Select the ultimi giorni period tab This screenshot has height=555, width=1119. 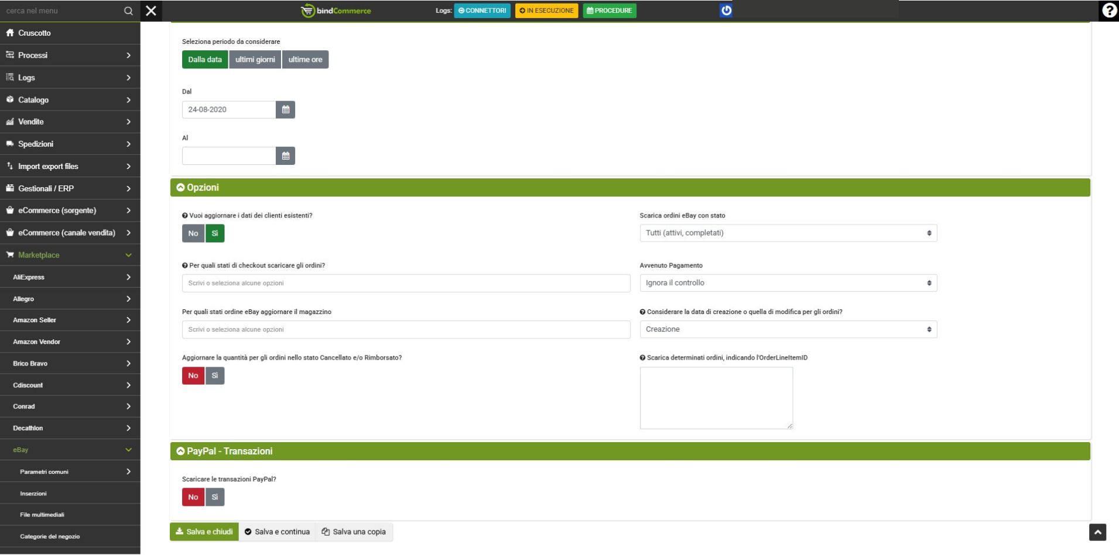point(255,60)
